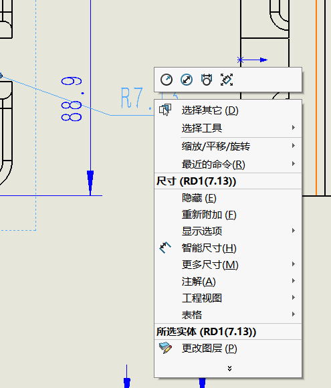
Task: Click the diameter display icon in the mini toolbar
Action: [187, 80]
